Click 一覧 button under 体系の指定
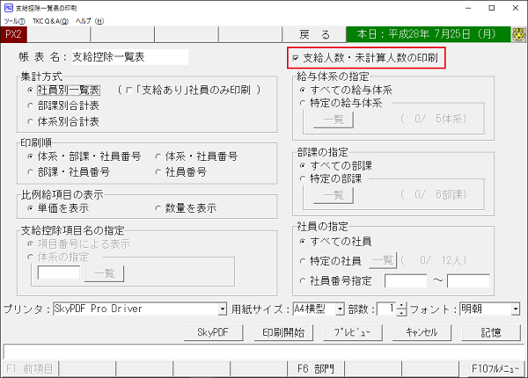 pos(104,273)
